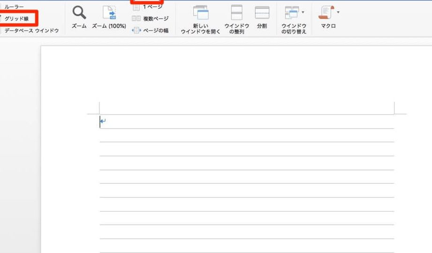Expand the Macros dropdown arrow
Screen dimensions: 432x253
pos(338,12)
